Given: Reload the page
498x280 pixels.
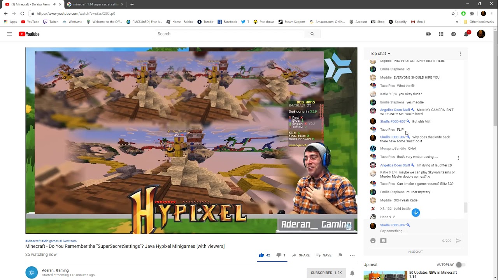Looking at the screenshot, I should point(22,13).
